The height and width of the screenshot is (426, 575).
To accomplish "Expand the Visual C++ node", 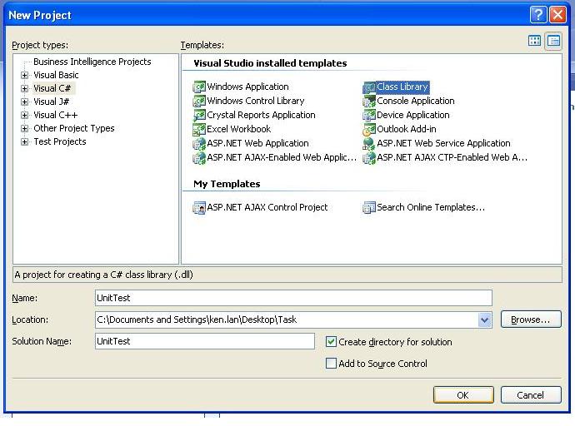I will pyautogui.click(x=24, y=115).
